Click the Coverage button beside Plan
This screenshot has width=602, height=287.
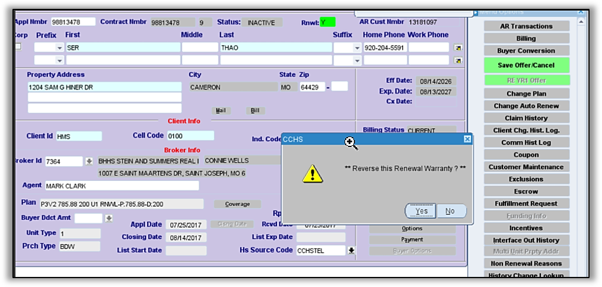237,204
